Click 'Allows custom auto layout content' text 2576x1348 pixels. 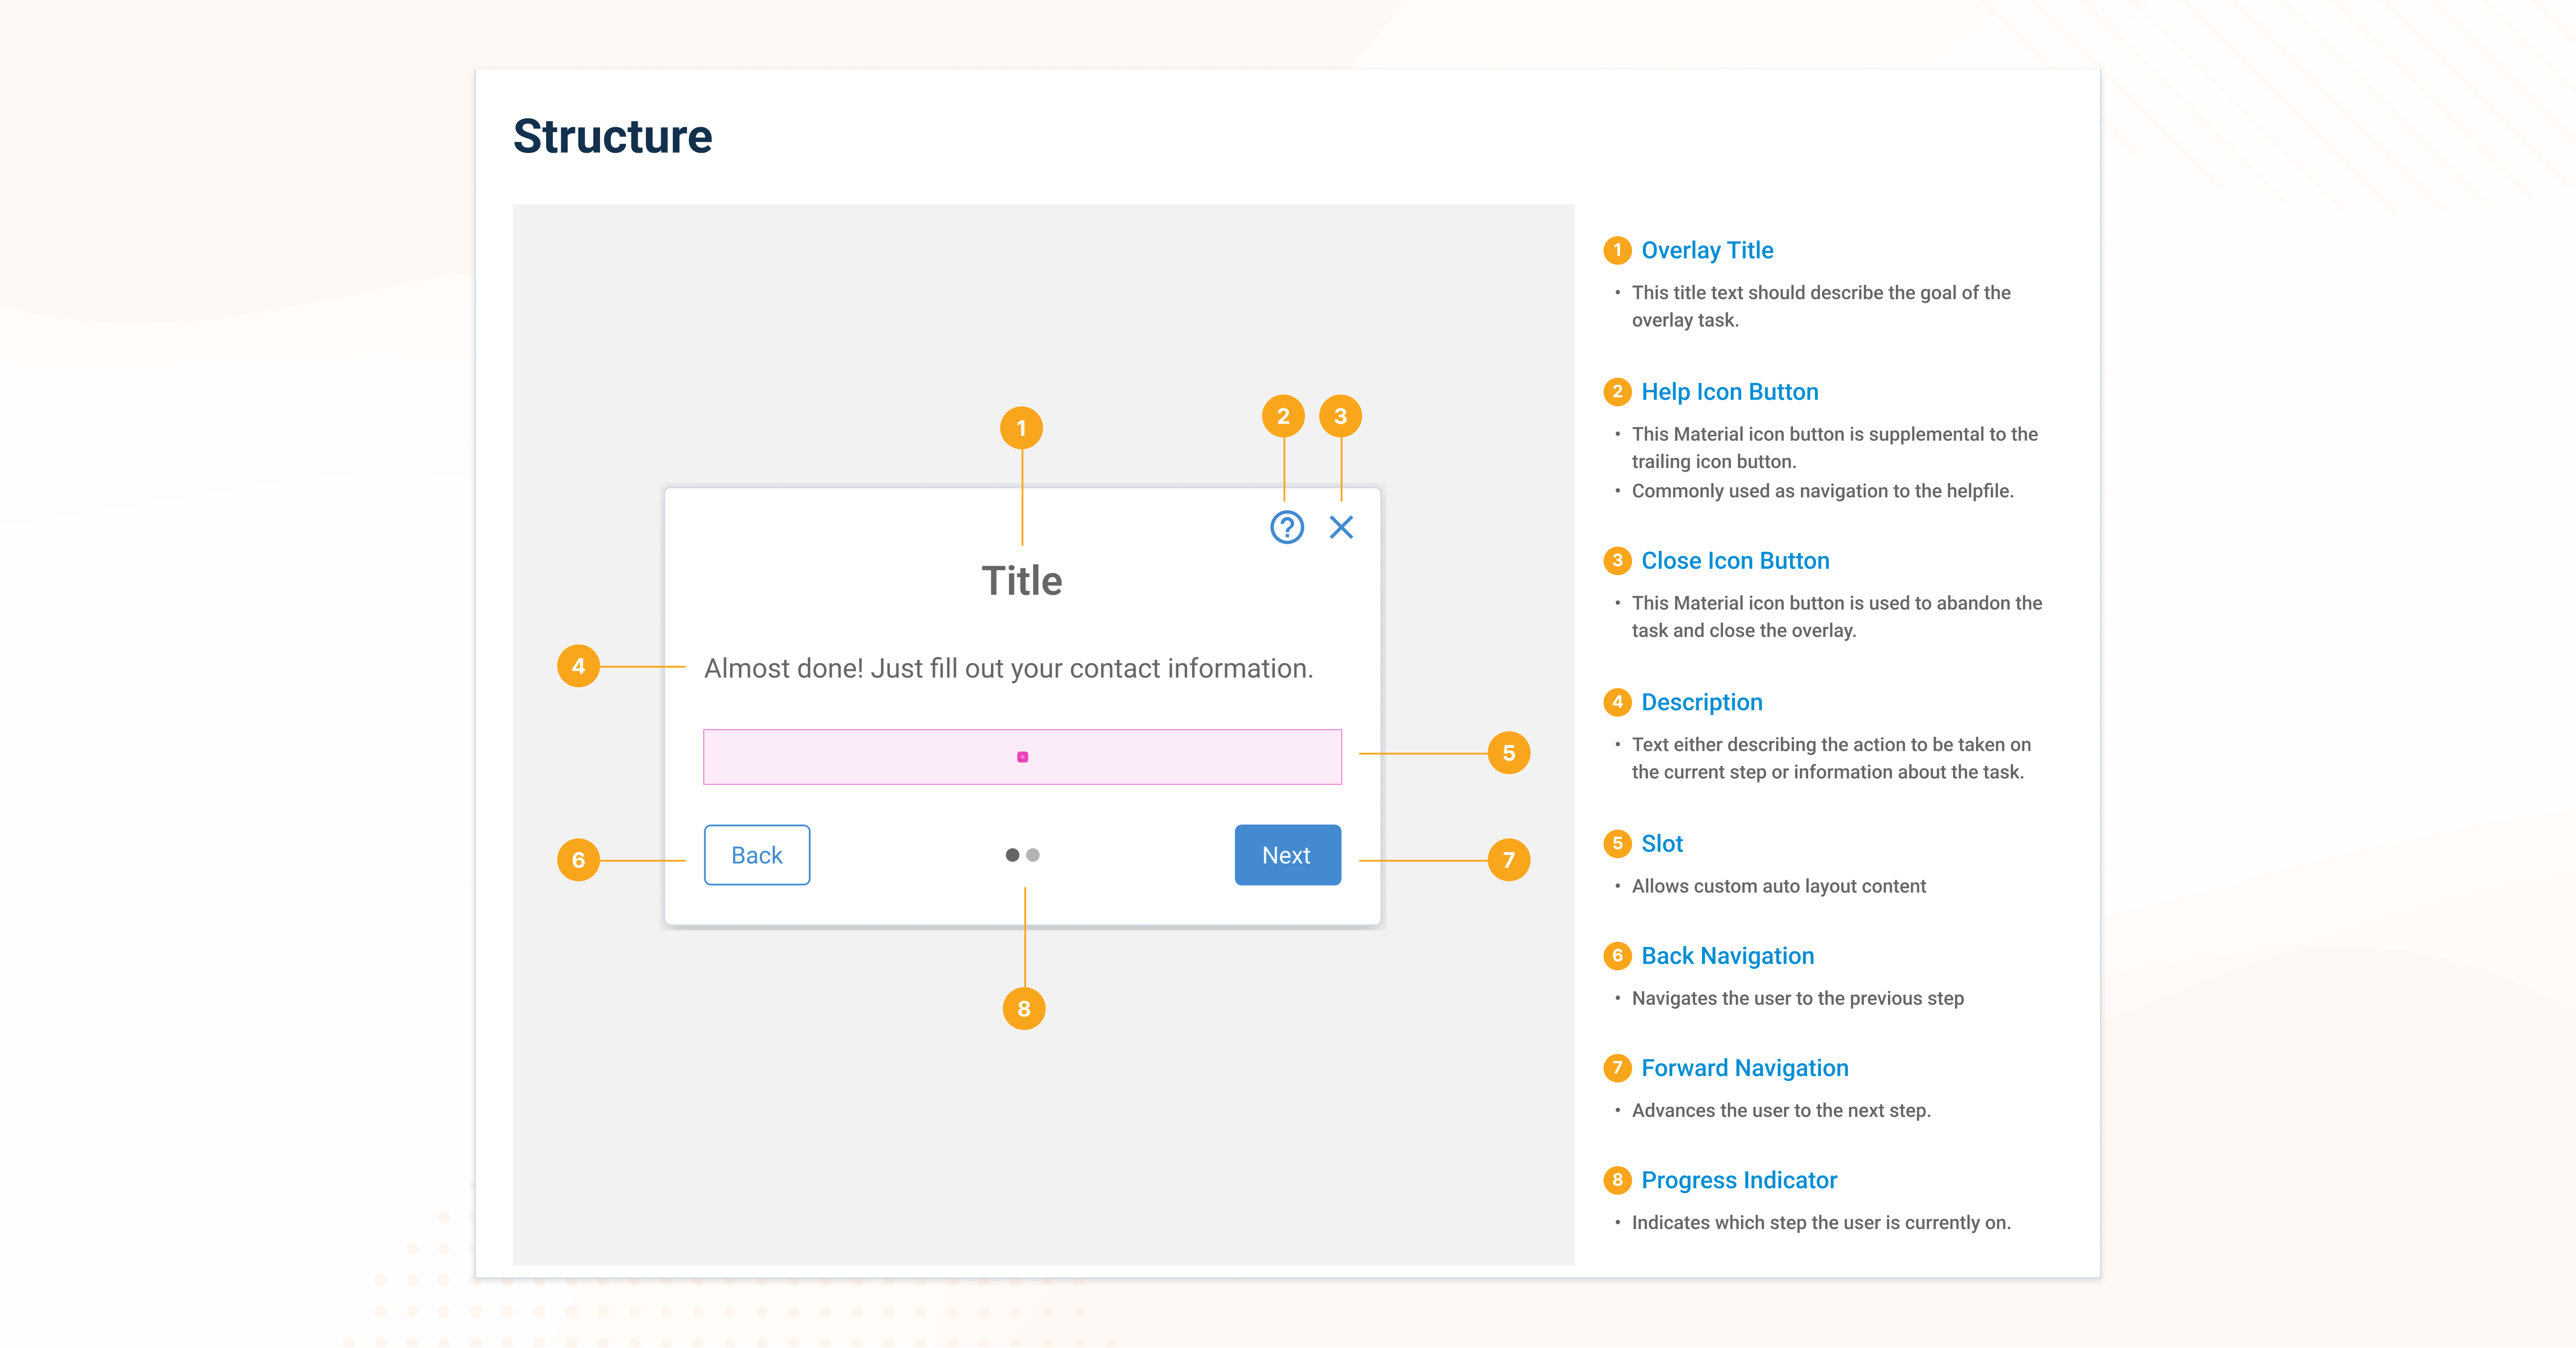coord(1778,885)
